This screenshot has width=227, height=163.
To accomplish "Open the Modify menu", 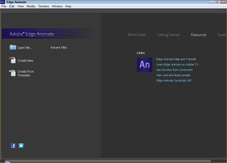I will (x=31, y=6).
